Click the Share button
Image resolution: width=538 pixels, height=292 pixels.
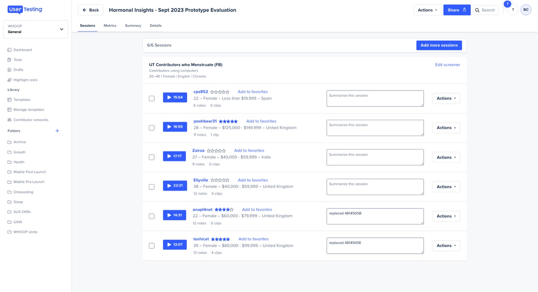coord(457,10)
